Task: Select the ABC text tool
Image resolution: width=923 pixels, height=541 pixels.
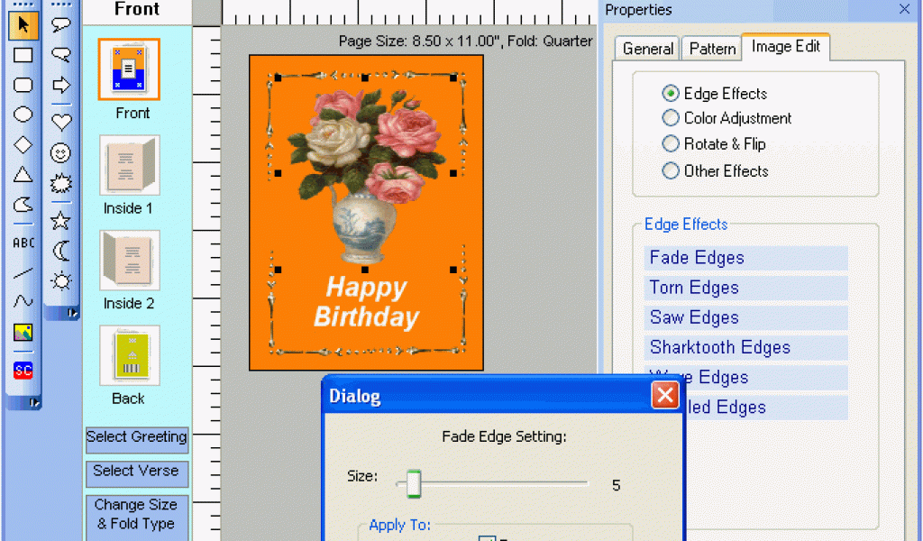Action: [x=23, y=243]
